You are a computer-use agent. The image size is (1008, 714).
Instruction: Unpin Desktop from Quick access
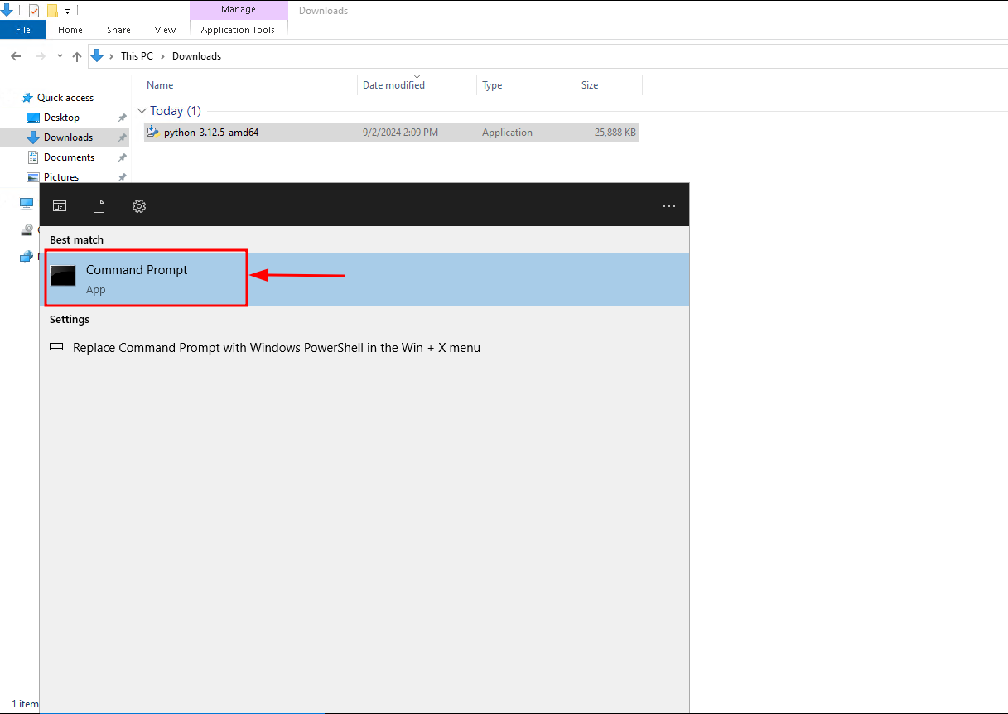[122, 118]
